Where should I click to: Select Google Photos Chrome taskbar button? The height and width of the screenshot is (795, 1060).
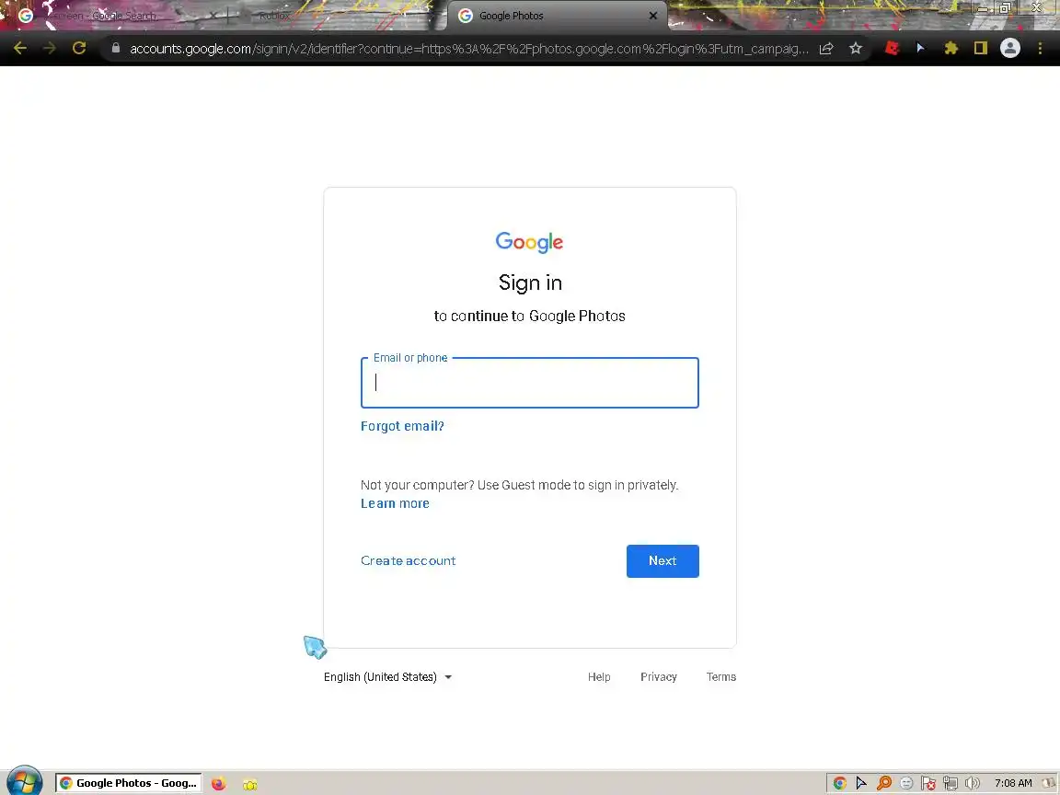[x=129, y=783]
